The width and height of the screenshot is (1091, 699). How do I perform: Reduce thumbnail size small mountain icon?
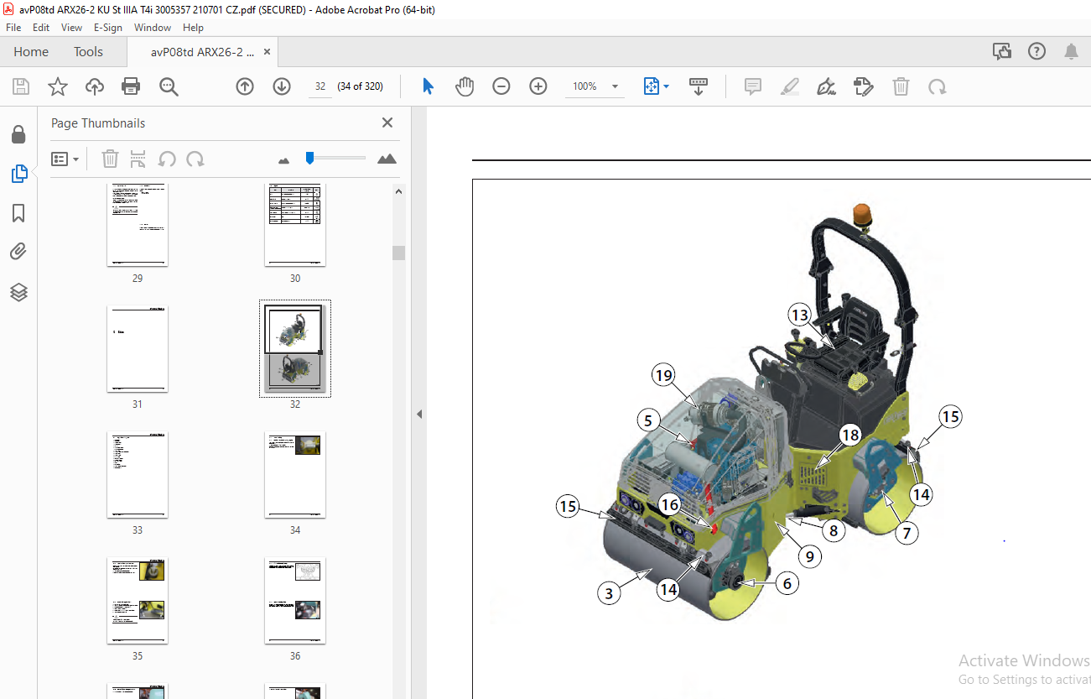tap(283, 159)
